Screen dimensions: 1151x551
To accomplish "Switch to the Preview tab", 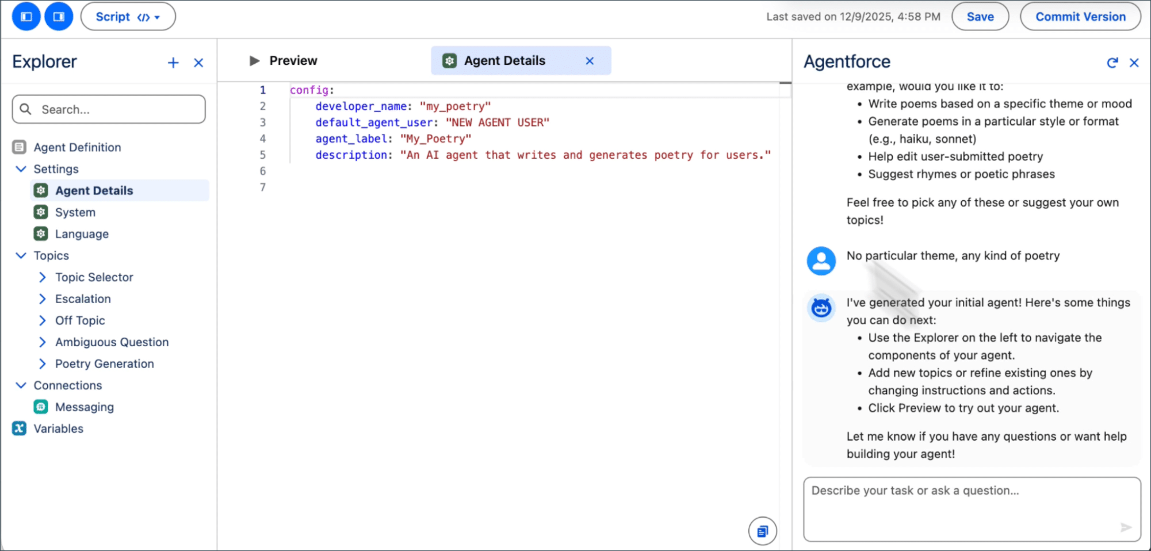I will (x=284, y=61).
